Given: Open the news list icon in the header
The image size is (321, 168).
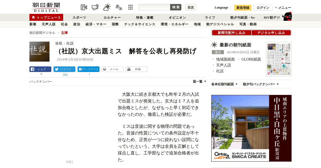Looking at the screenshot, I should point(84,7).
